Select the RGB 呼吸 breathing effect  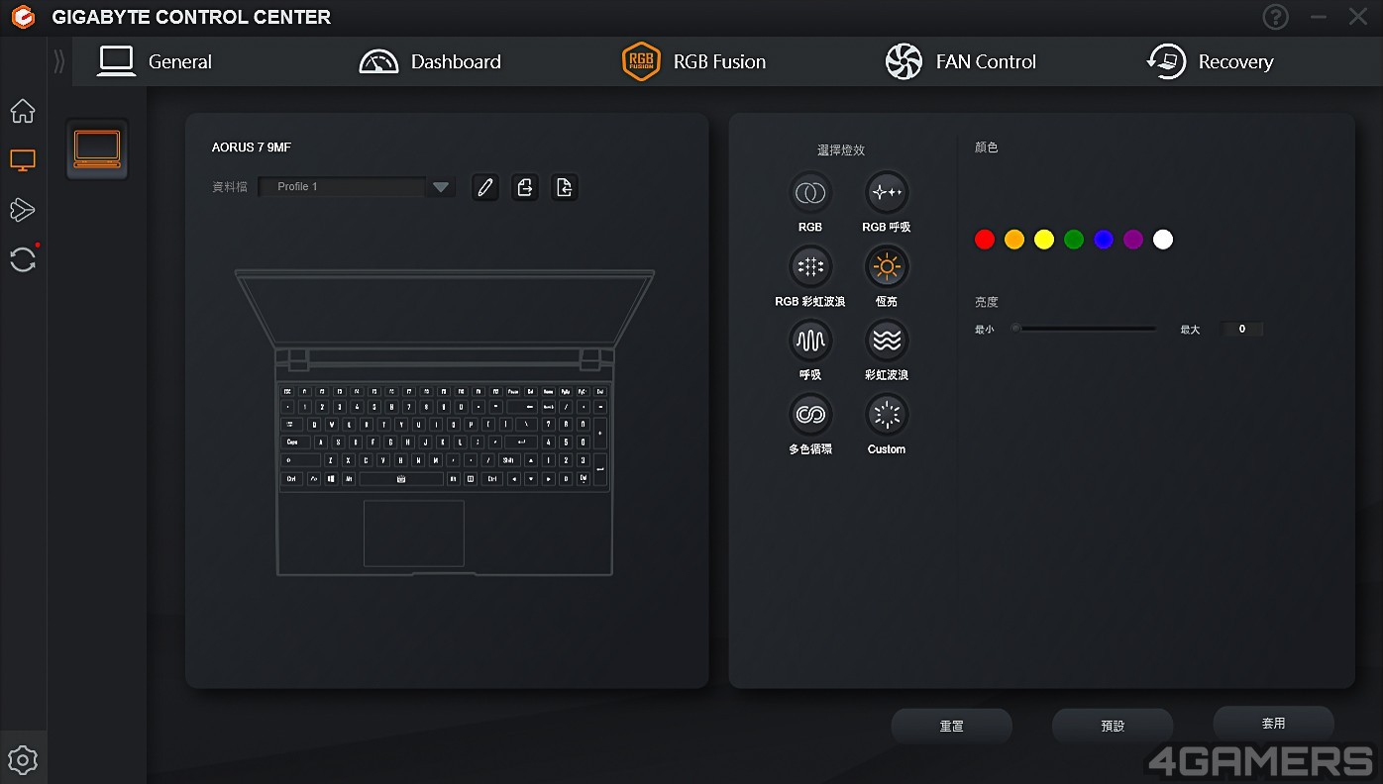click(887, 192)
